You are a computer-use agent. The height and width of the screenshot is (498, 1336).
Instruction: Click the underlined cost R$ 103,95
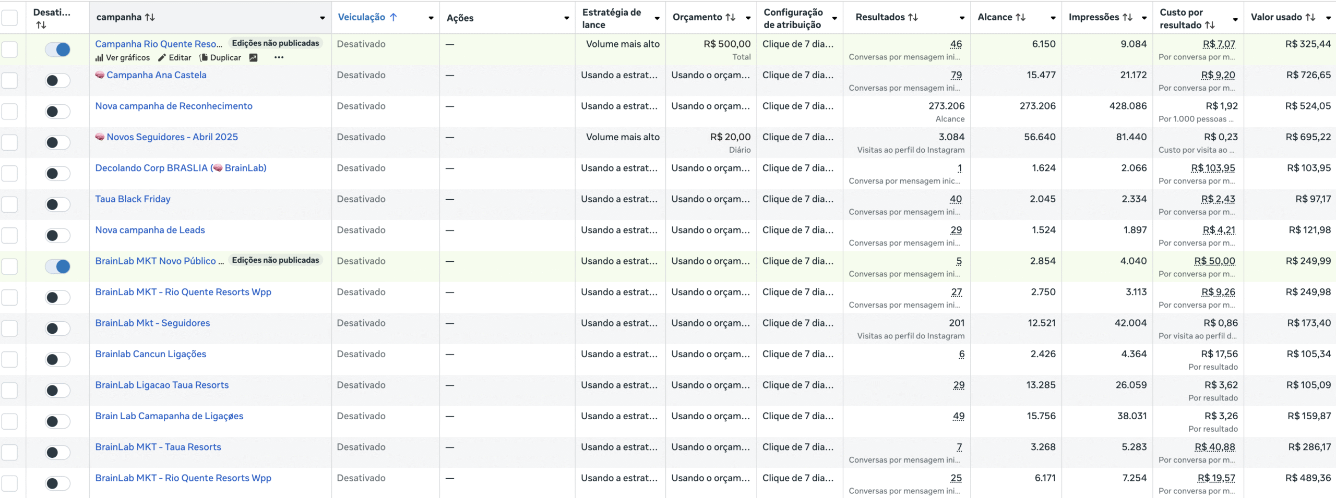point(1213,168)
